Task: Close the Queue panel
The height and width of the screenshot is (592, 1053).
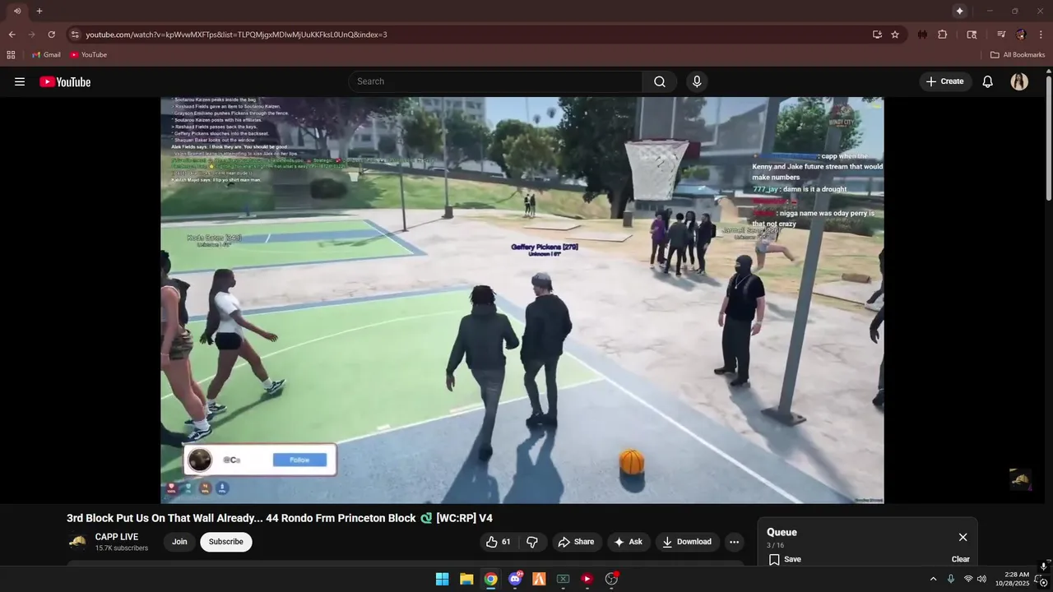Action: (x=963, y=537)
